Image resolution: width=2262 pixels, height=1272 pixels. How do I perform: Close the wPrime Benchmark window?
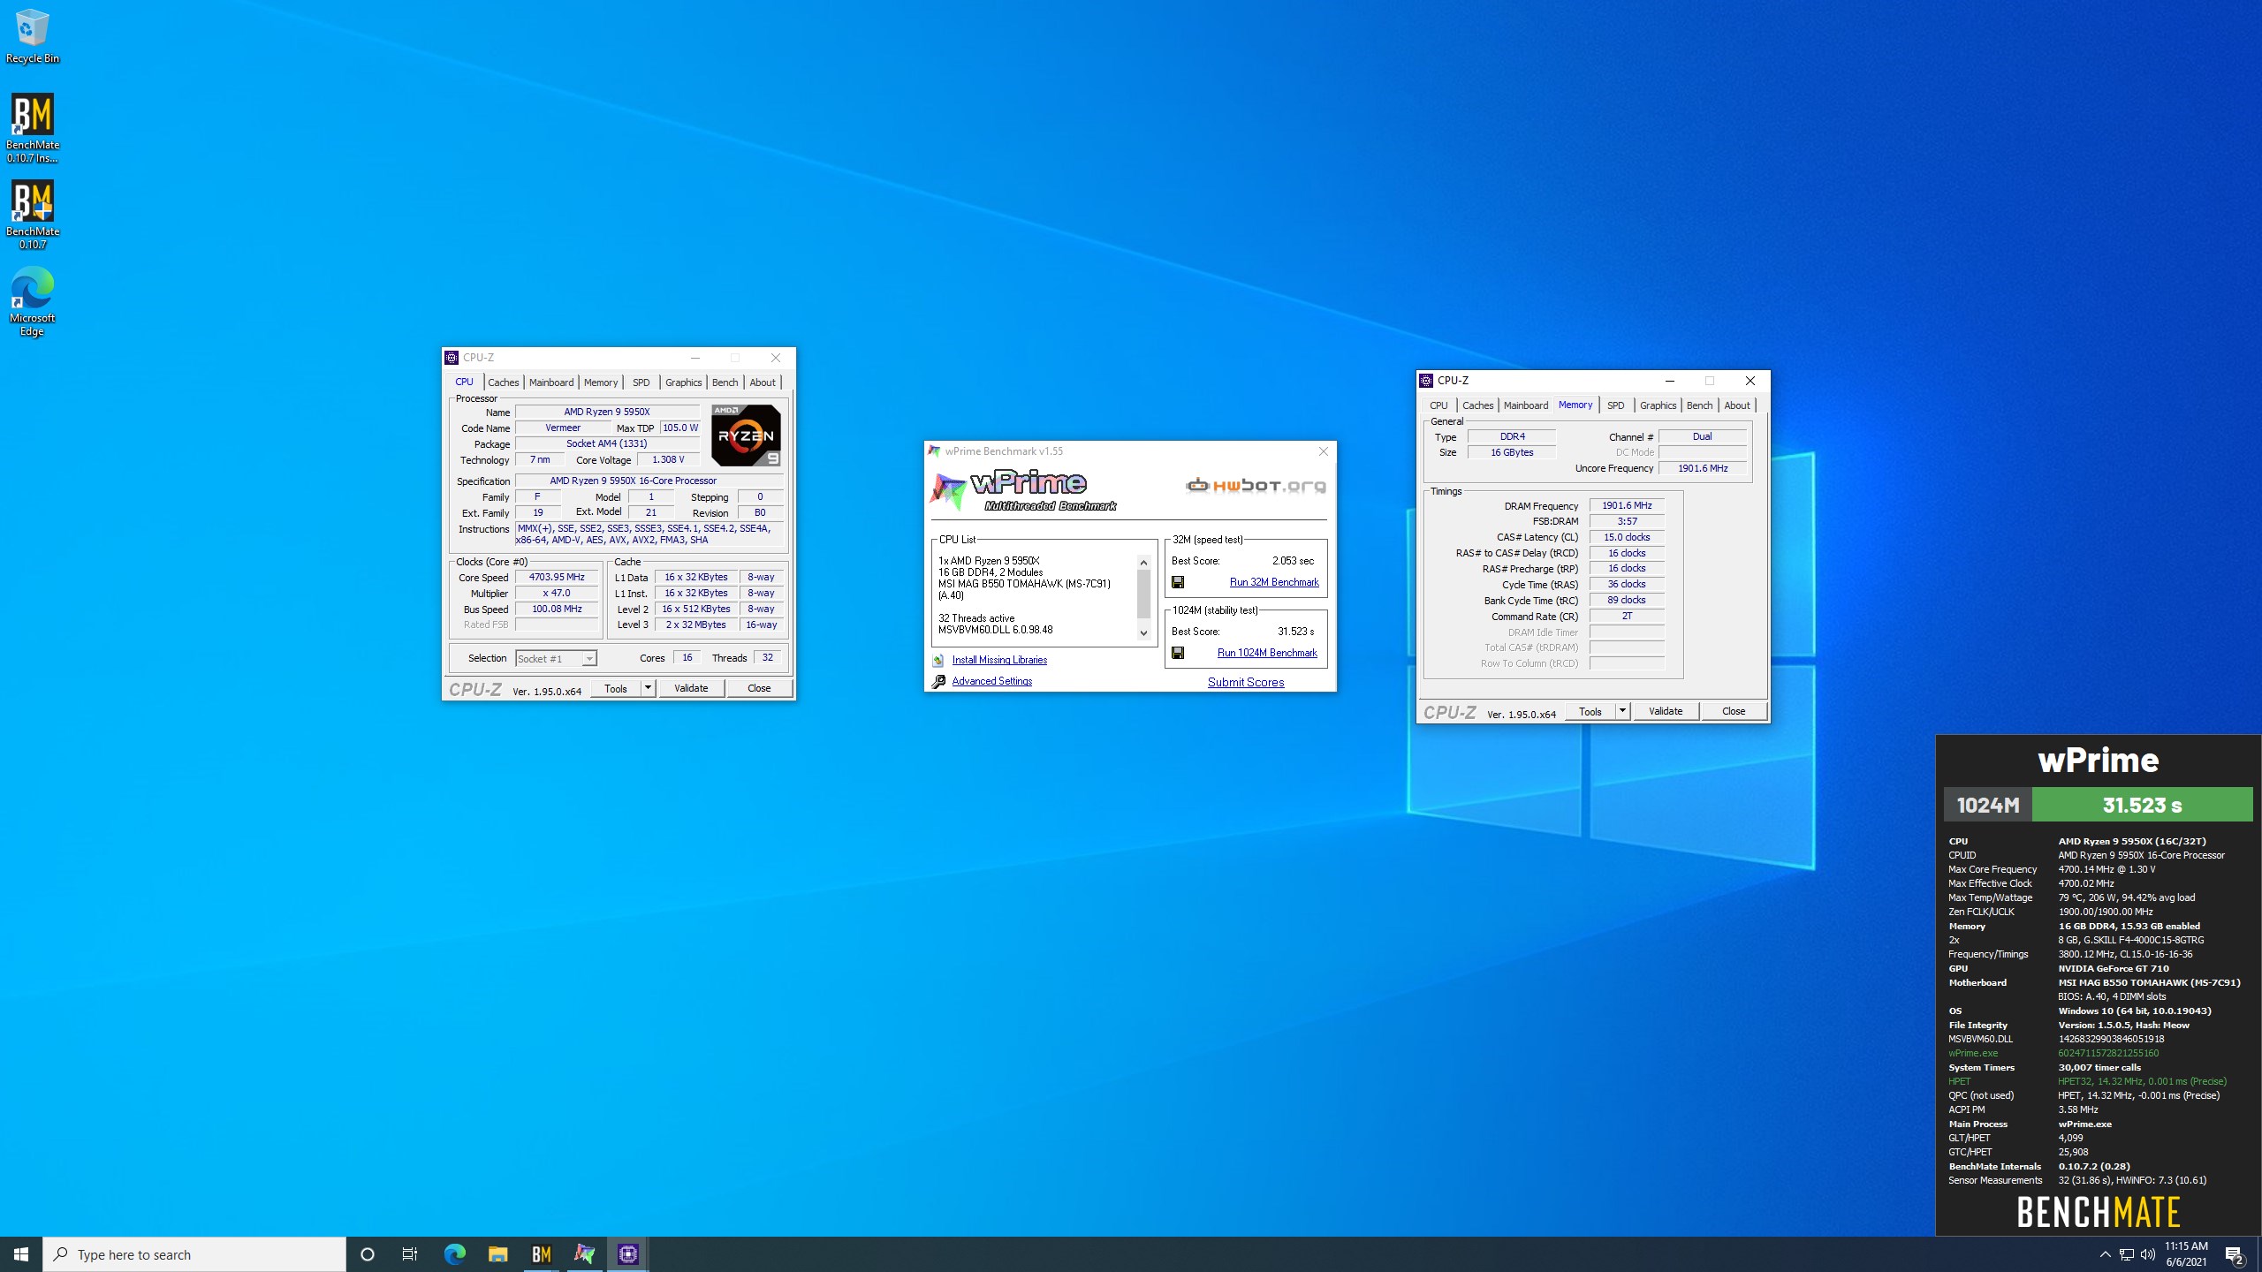1324,451
